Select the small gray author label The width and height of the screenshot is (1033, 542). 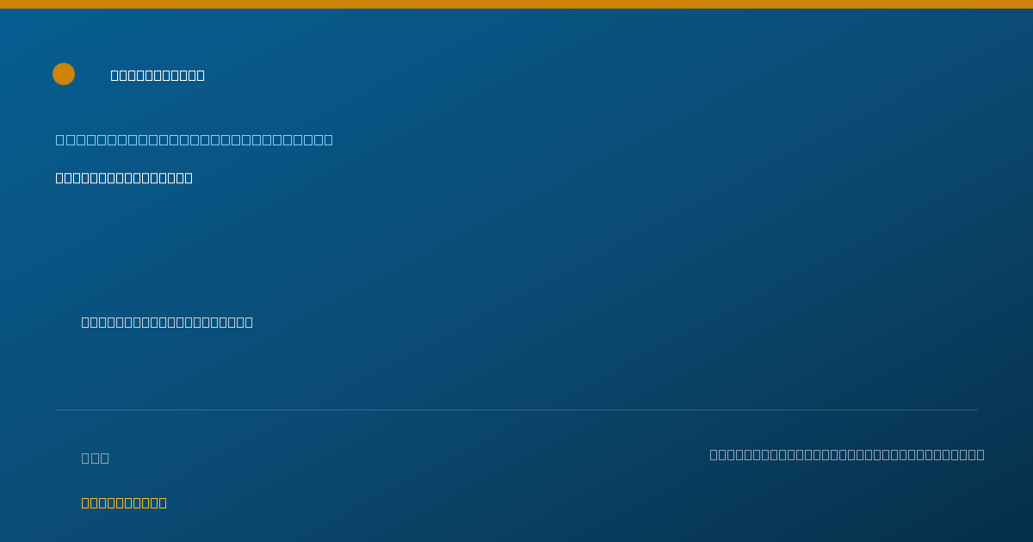coord(96,458)
